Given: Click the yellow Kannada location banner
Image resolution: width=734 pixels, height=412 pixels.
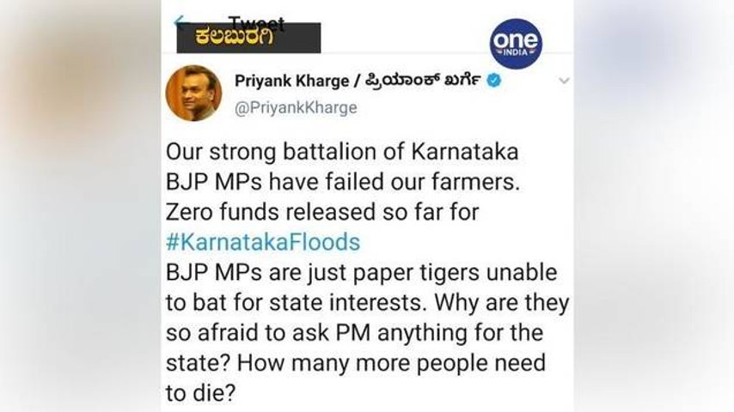Looking at the screenshot, I should click(x=248, y=38).
